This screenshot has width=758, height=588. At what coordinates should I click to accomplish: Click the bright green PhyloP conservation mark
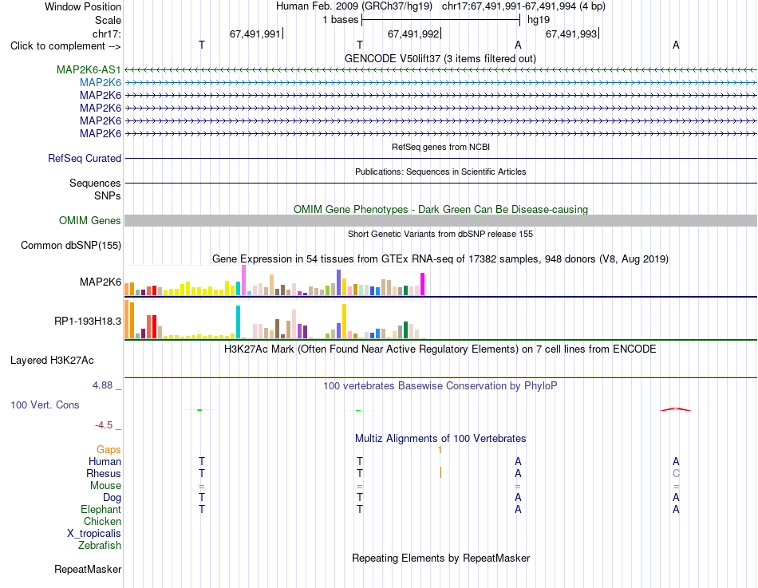[x=199, y=410]
